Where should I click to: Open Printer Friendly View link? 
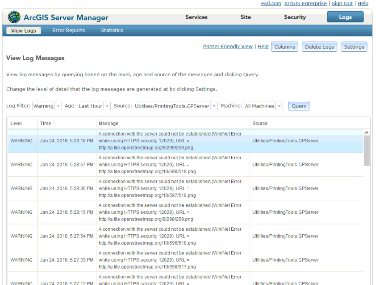(228, 47)
